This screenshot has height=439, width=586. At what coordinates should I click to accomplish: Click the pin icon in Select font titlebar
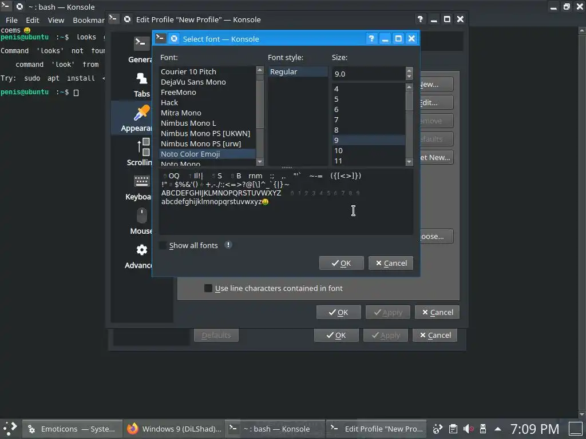(174, 38)
